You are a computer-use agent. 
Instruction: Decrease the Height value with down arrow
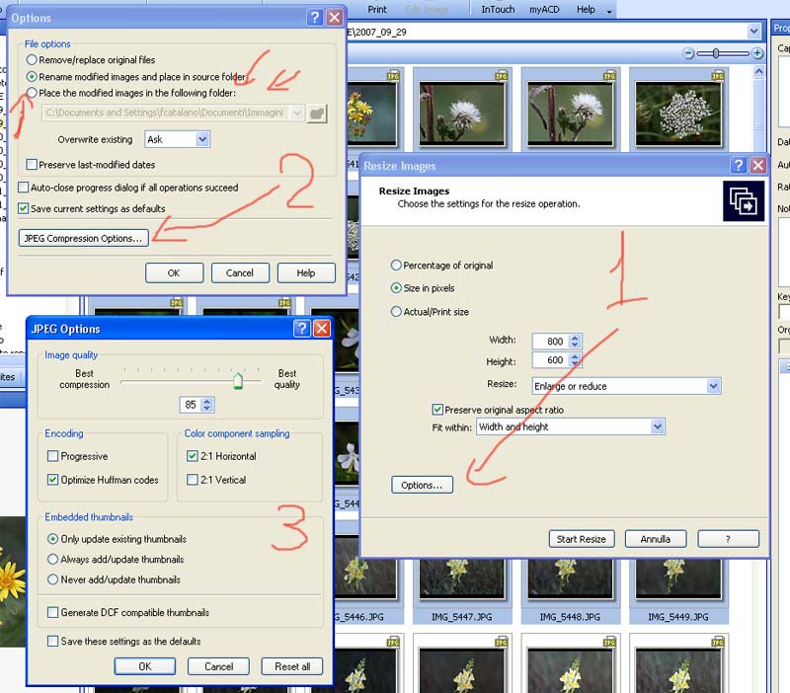pyautogui.click(x=575, y=363)
